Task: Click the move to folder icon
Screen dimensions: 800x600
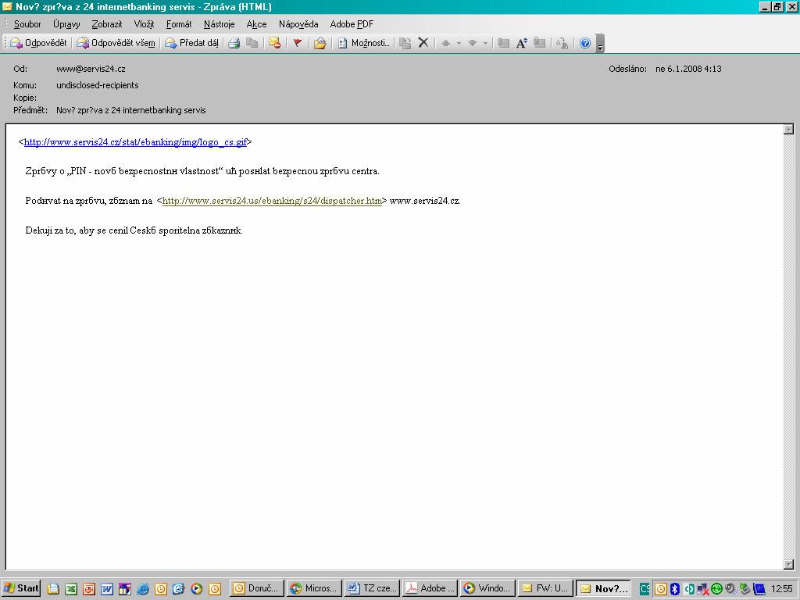Action: tap(320, 43)
